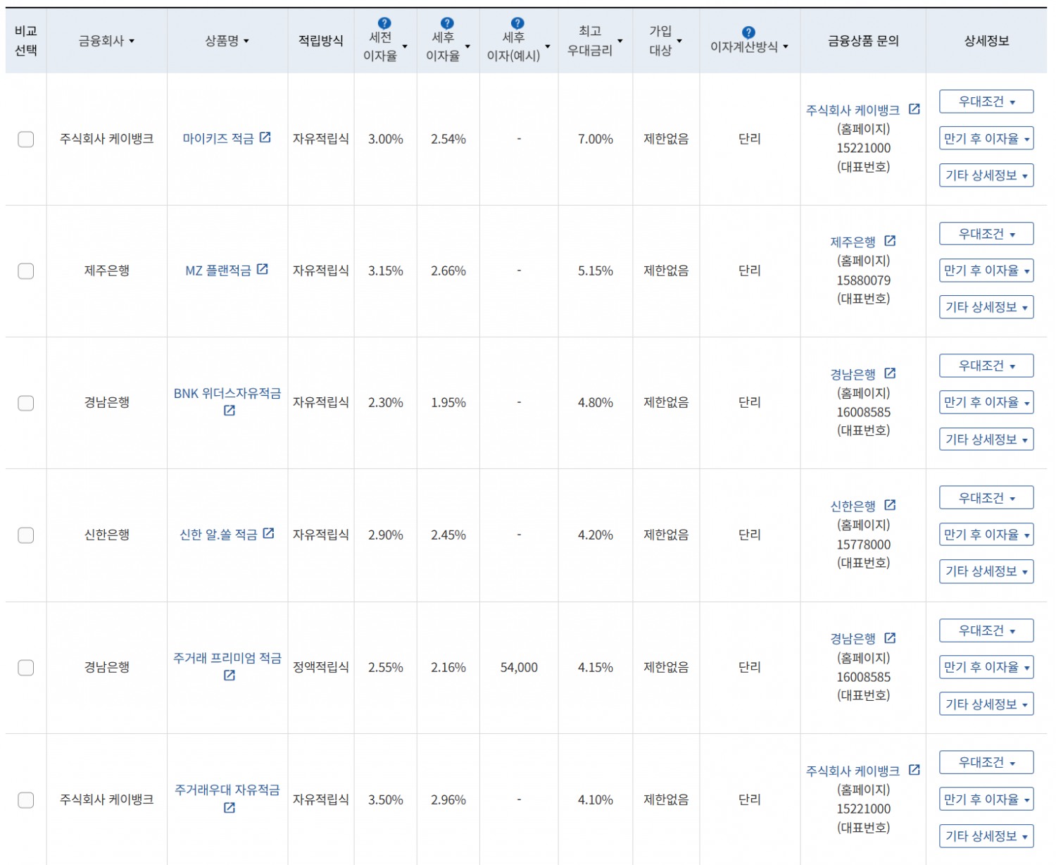Click external icon next to 신한은행 홈페이지

coord(890,505)
